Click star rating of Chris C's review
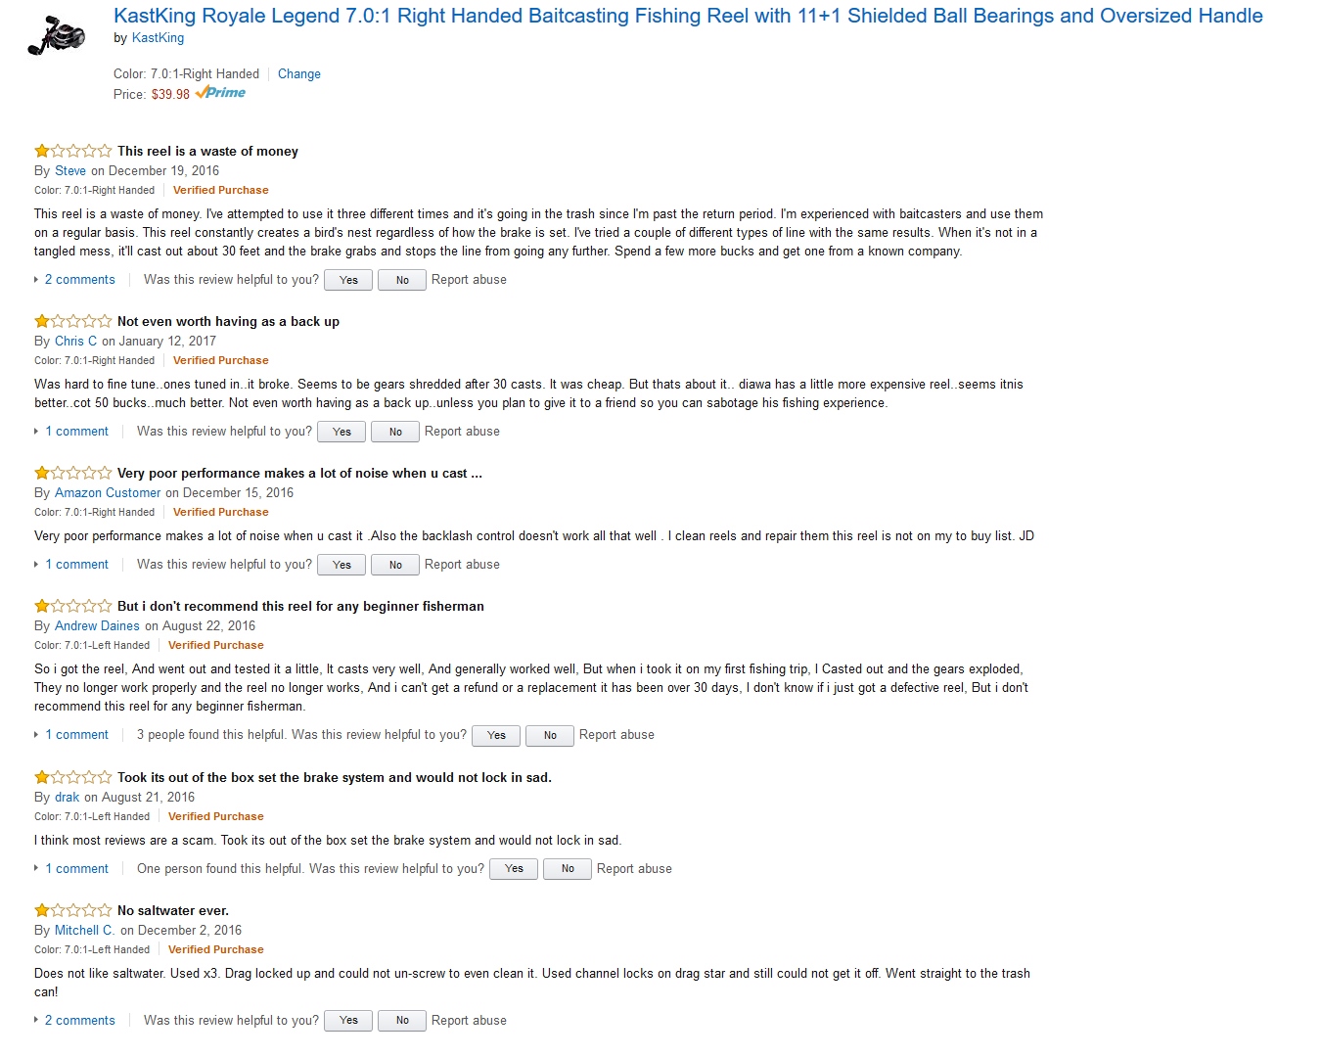 pyautogui.click(x=73, y=321)
